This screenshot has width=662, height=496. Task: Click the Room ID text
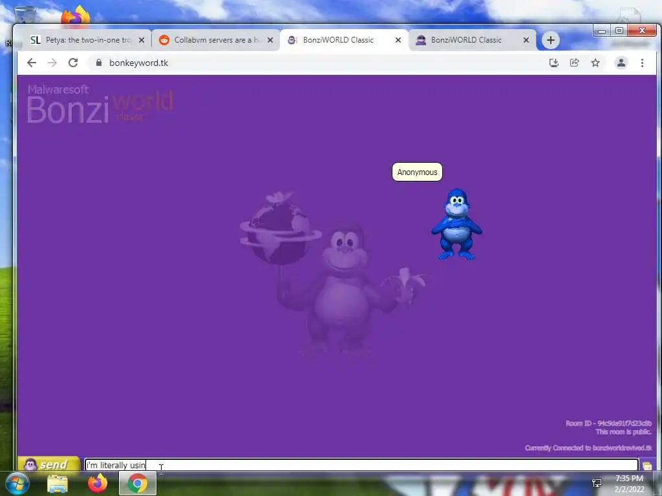coord(608,423)
